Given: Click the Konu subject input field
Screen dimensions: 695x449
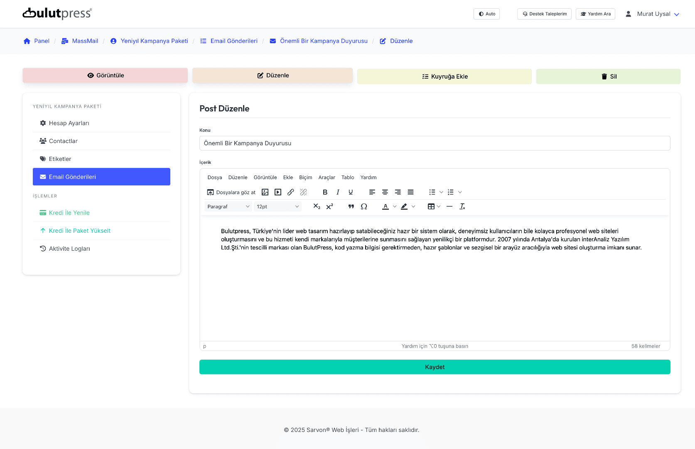Looking at the screenshot, I should click(435, 143).
